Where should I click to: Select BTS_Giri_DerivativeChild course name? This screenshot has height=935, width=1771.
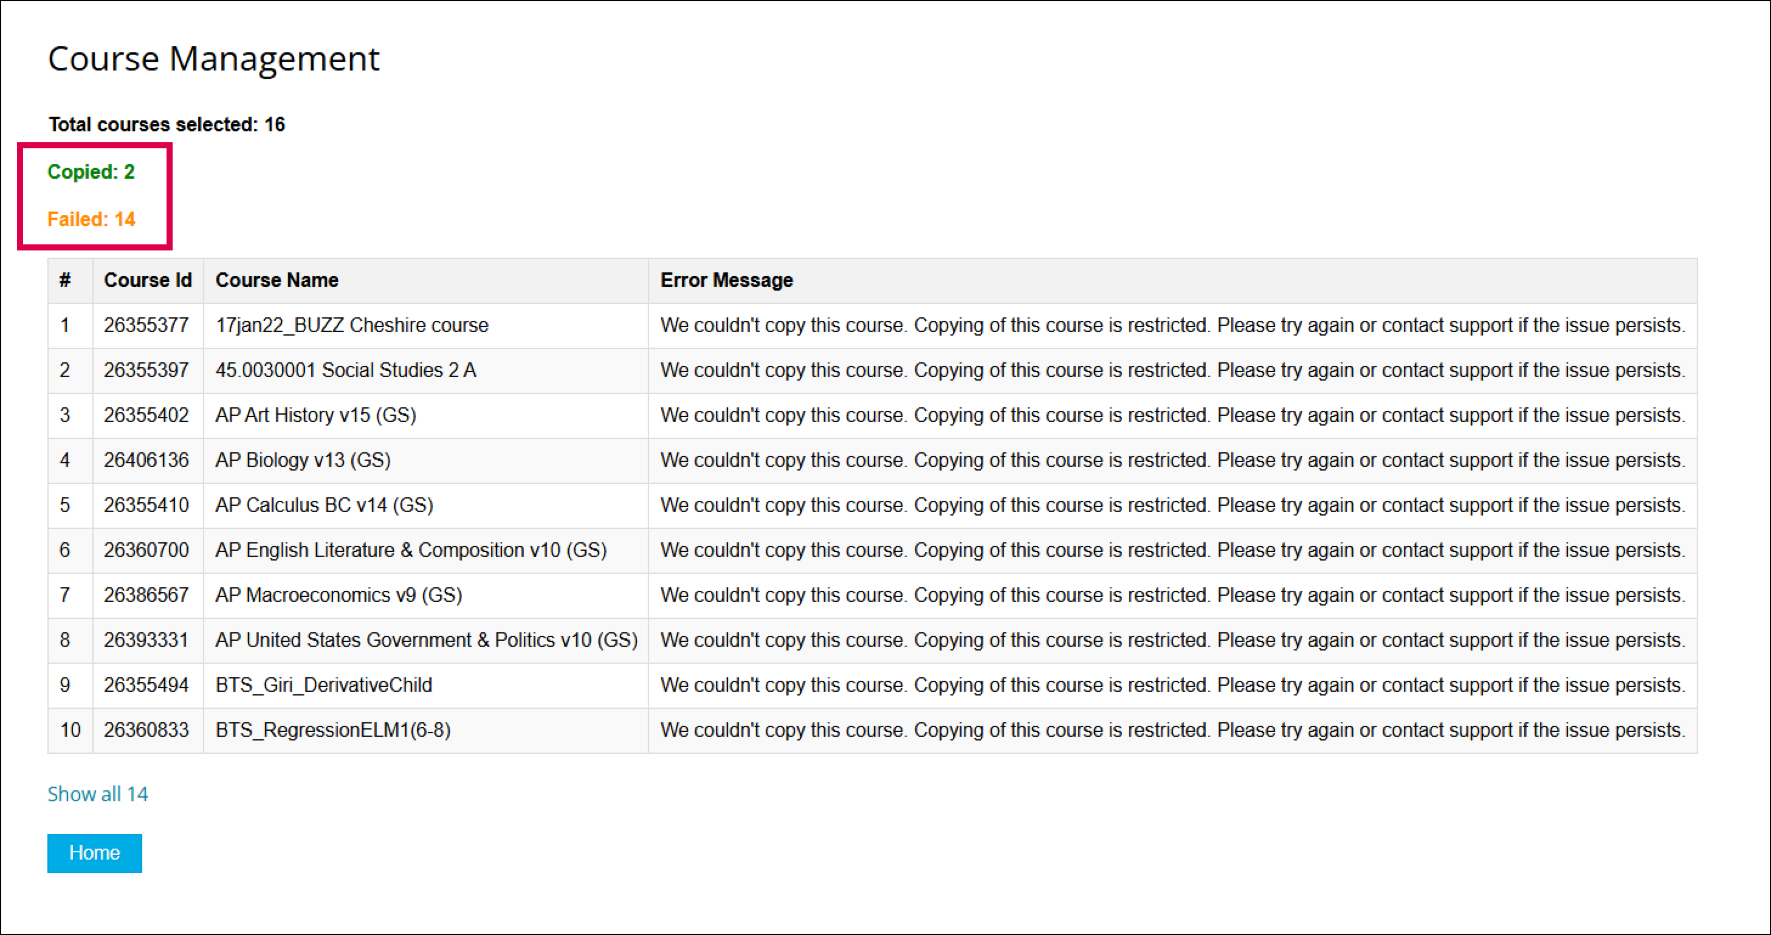coord(323,685)
